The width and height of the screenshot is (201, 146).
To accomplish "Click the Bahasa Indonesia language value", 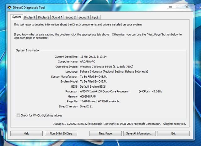I will [114, 72].
